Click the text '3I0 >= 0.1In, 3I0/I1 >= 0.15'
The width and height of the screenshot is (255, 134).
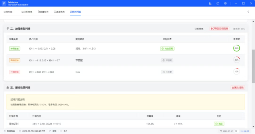[x=47, y=124]
